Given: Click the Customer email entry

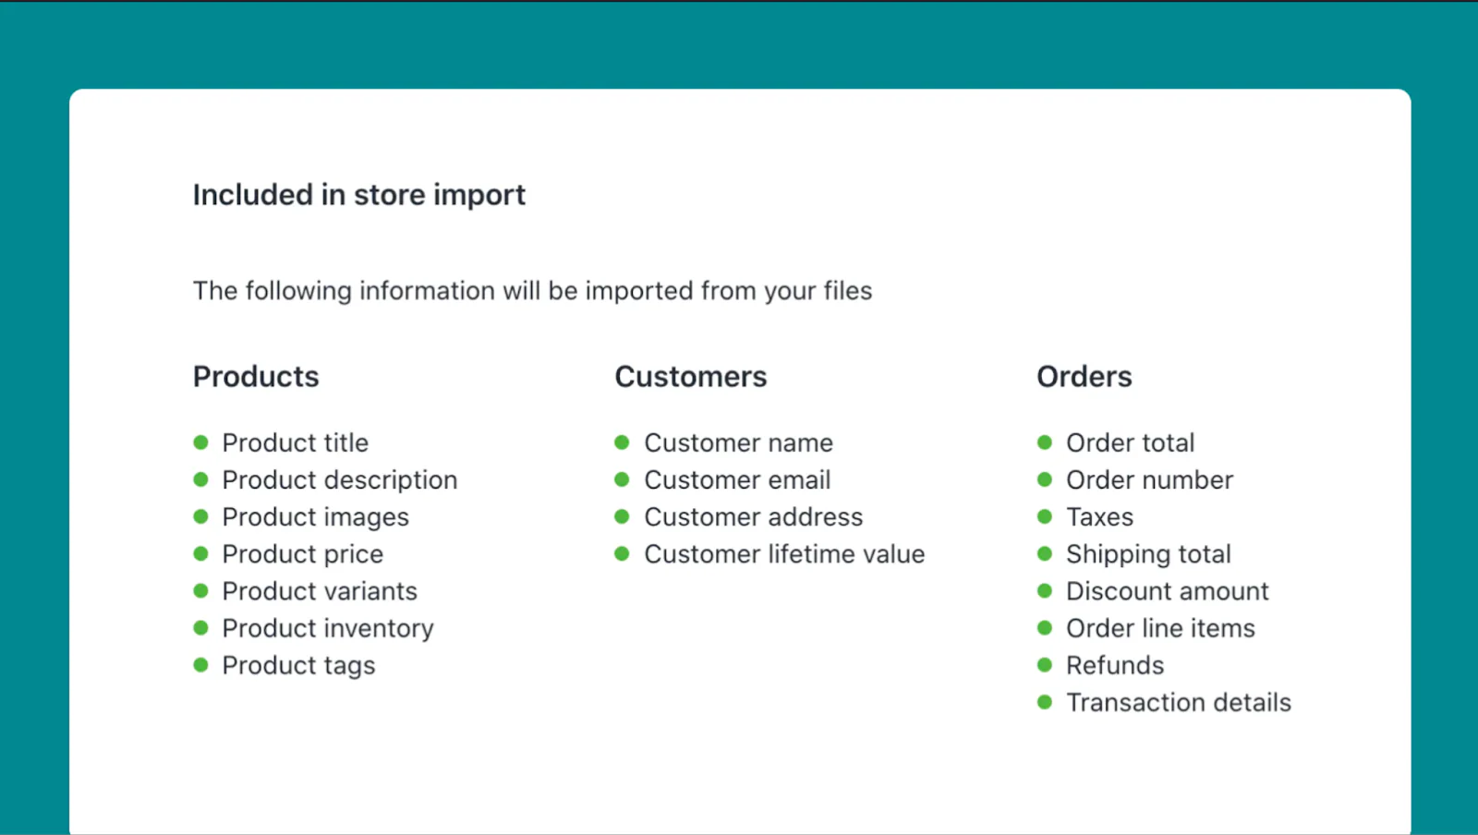Looking at the screenshot, I should pos(736,479).
